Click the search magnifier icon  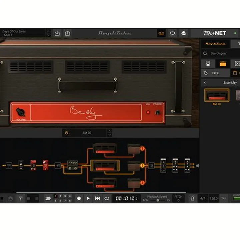(205, 54)
